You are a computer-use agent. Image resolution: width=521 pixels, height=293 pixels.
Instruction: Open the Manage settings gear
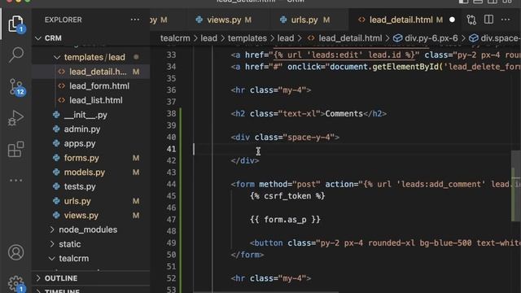16,284
